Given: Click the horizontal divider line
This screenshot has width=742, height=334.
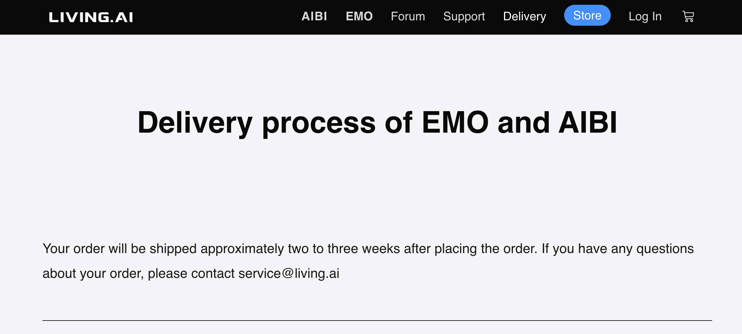Looking at the screenshot, I should 377,321.
